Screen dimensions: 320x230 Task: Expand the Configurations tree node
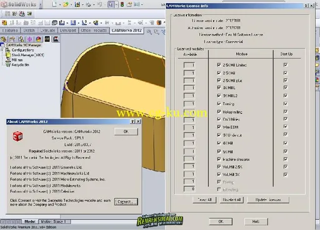click(x=2, y=50)
